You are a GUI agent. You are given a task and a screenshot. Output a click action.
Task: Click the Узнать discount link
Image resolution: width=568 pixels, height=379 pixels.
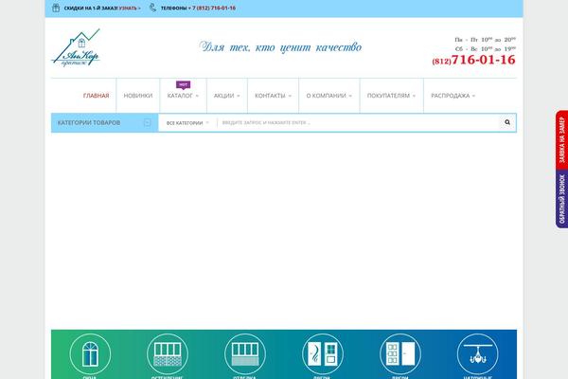pos(130,8)
